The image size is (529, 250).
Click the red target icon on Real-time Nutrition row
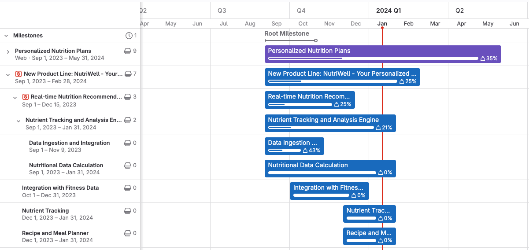tap(26, 97)
